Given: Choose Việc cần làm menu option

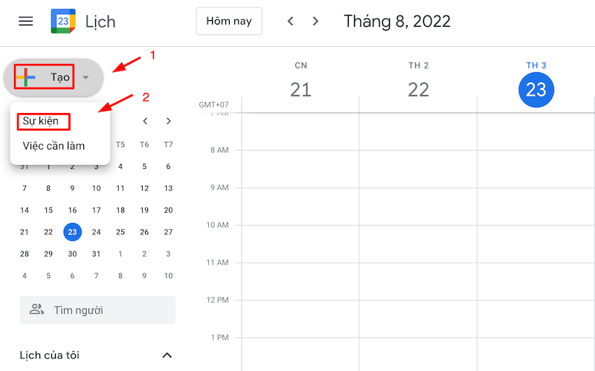Looking at the screenshot, I should 54,146.
